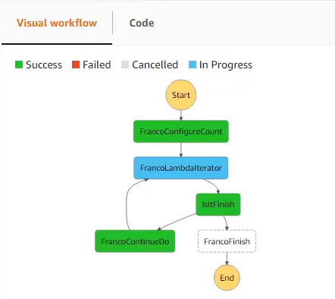Viewport: 335px width, 299px height.
Task: Click the IsItFinish choice state
Action: 218,204
